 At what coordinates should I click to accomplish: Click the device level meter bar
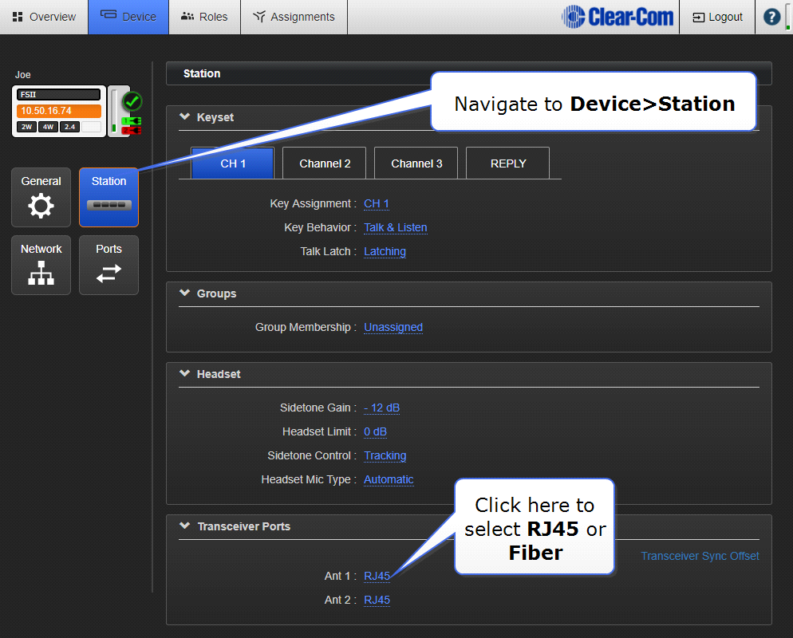[x=114, y=111]
